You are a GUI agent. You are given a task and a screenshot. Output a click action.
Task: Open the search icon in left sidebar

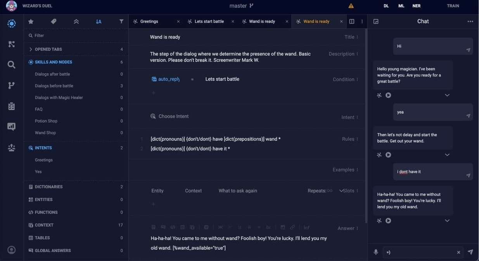(12, 65)
